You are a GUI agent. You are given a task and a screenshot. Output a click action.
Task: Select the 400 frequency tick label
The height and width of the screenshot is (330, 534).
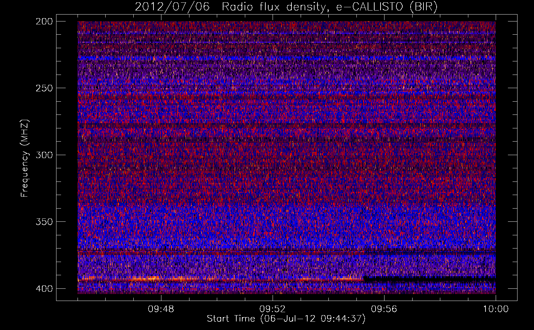pos(44,288)
